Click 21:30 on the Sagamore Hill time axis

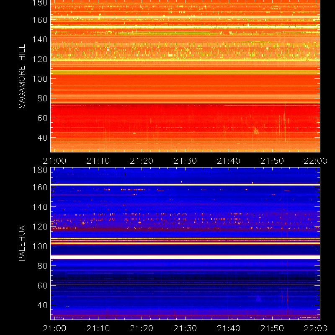[x=185, y=161]
